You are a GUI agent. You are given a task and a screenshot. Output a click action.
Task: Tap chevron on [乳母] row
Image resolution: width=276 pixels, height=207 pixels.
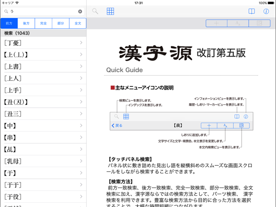(81, 161)
